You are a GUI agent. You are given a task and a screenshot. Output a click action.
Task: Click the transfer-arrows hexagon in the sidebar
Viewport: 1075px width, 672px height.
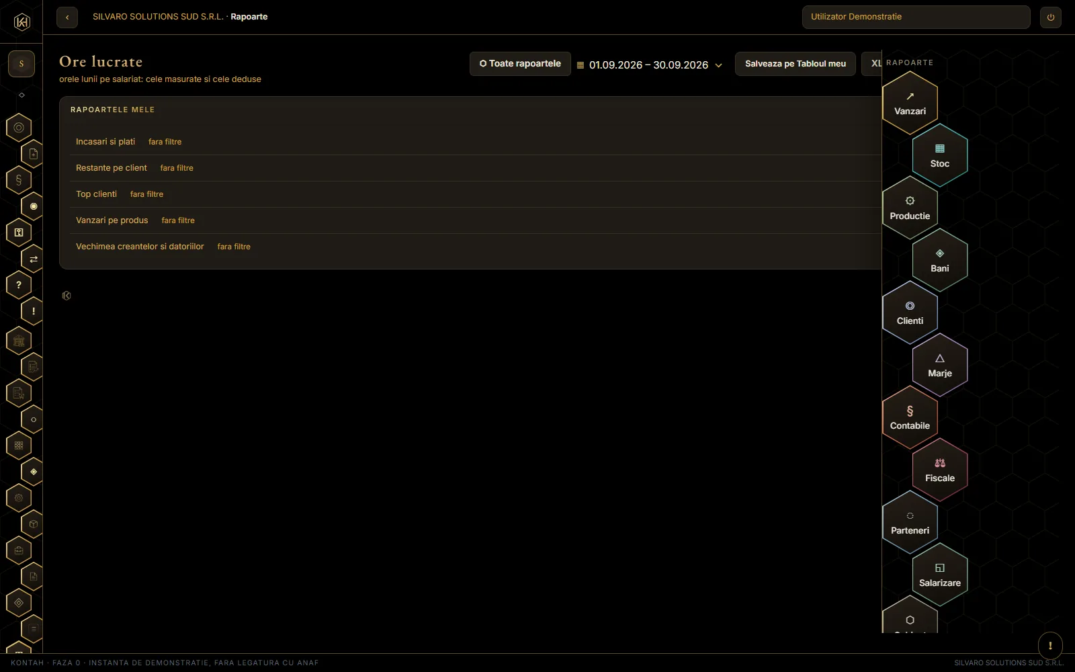click(x=34, y=259)
